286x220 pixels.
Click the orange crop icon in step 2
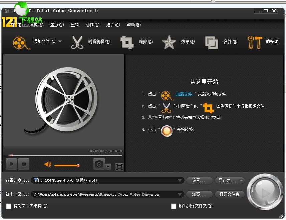[208, 108]
